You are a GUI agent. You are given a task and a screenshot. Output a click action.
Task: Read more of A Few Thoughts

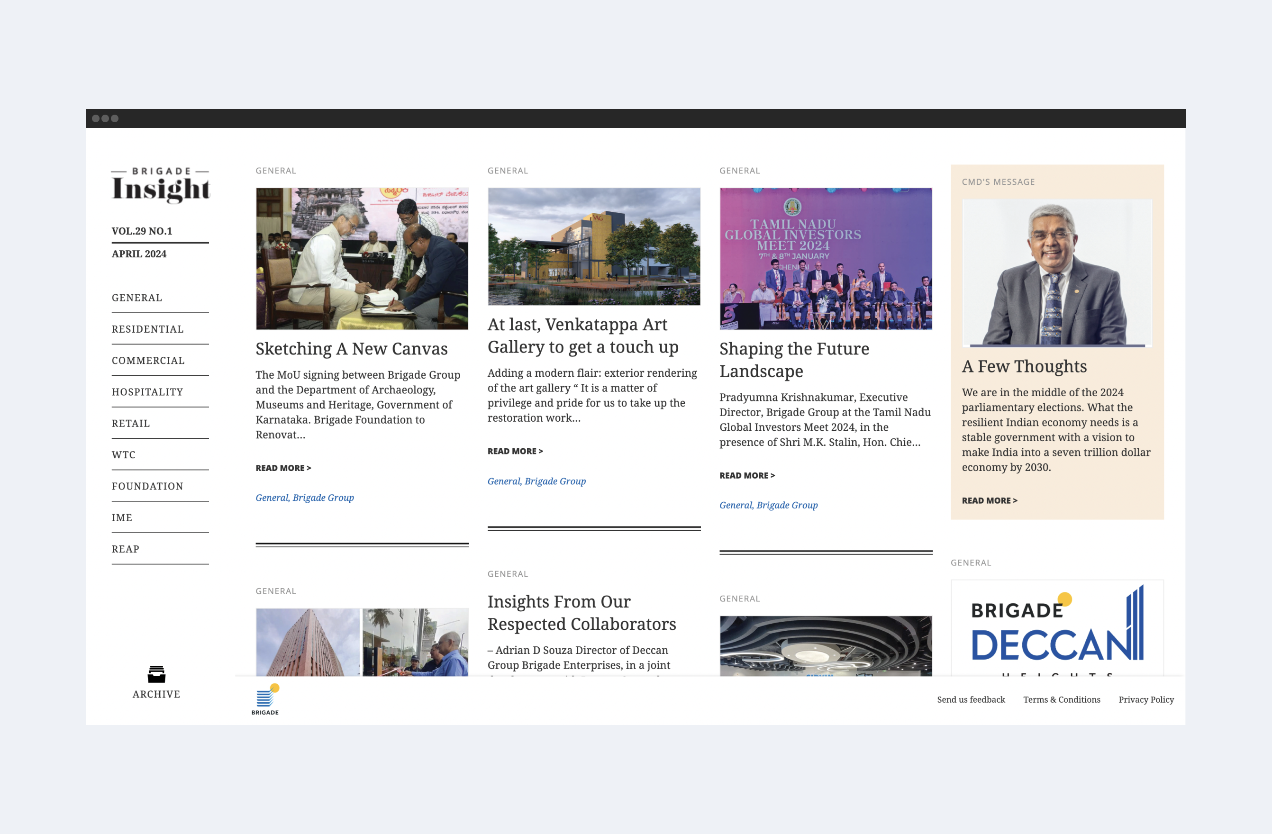pos(990,500)
